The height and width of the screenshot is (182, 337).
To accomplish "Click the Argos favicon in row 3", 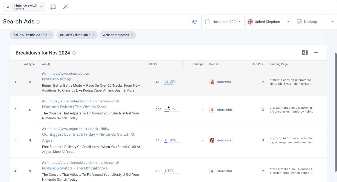I will pos(212,140).
